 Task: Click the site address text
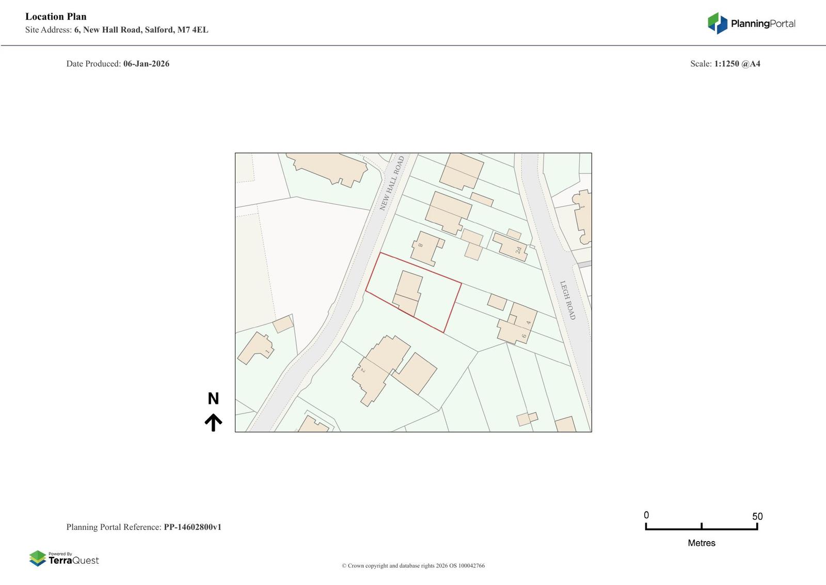(117, 30)
